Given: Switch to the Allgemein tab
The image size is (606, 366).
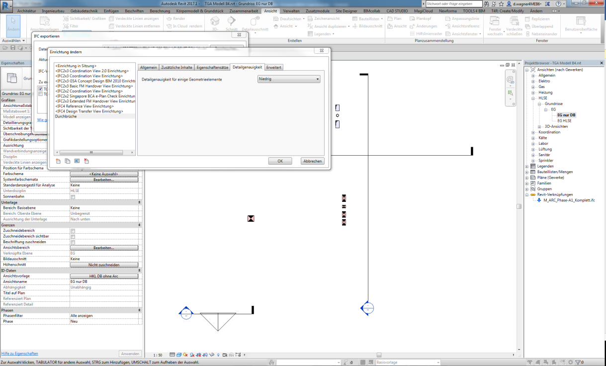Looking at the screenshot, I should [x=149, y=67].
